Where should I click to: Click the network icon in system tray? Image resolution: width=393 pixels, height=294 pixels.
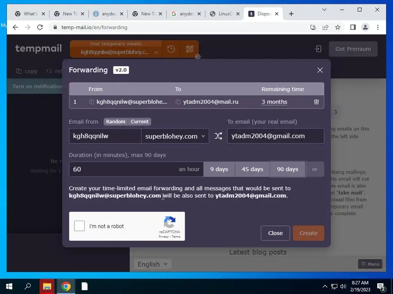pos(334,286)
